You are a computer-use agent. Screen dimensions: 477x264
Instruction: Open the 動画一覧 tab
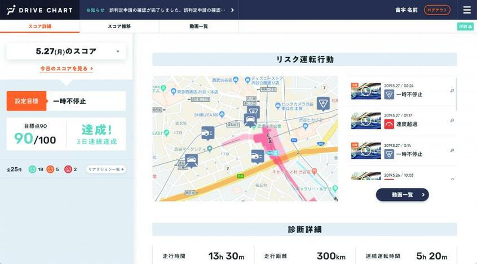(x=198, y=26)
